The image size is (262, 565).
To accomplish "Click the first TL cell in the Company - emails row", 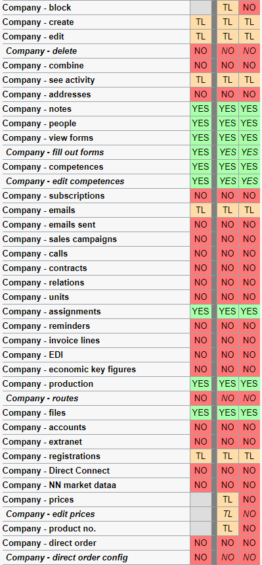I will tap(201, 210).
